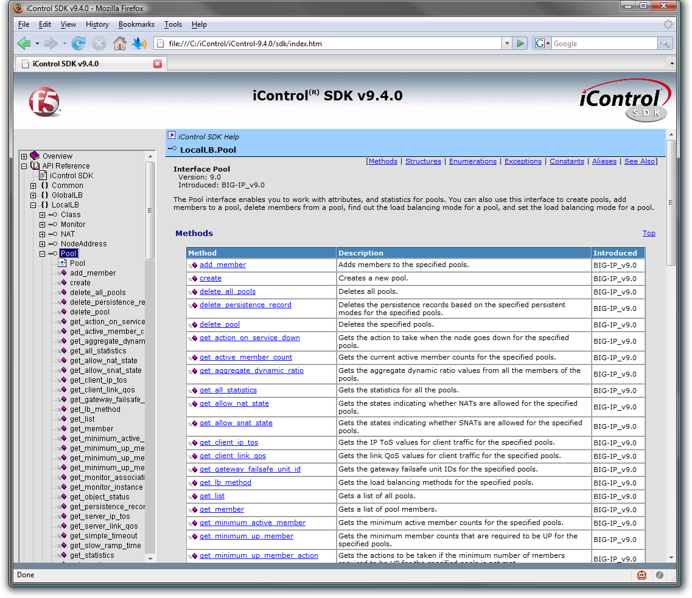Jump to the Constants section link
This screenshot has height=598, width=692.
click(x=567, y=161)
